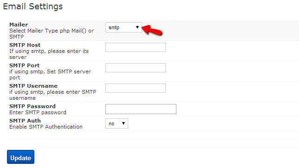Click the 'Enter SMTP password' helper text
Image resolution: width=299 pixels, height=168 pixels.
(38, 112)
